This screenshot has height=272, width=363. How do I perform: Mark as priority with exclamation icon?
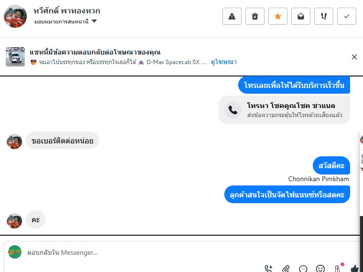(x=323, y=16)
